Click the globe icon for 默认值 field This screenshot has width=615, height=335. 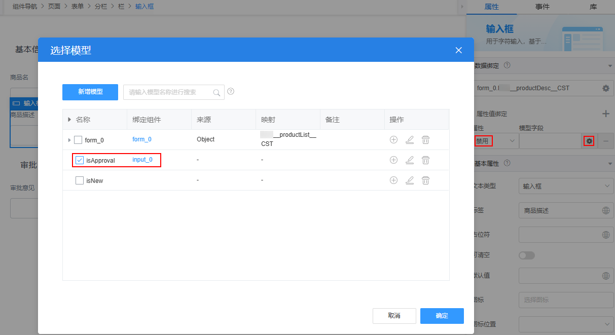(605, 276)
